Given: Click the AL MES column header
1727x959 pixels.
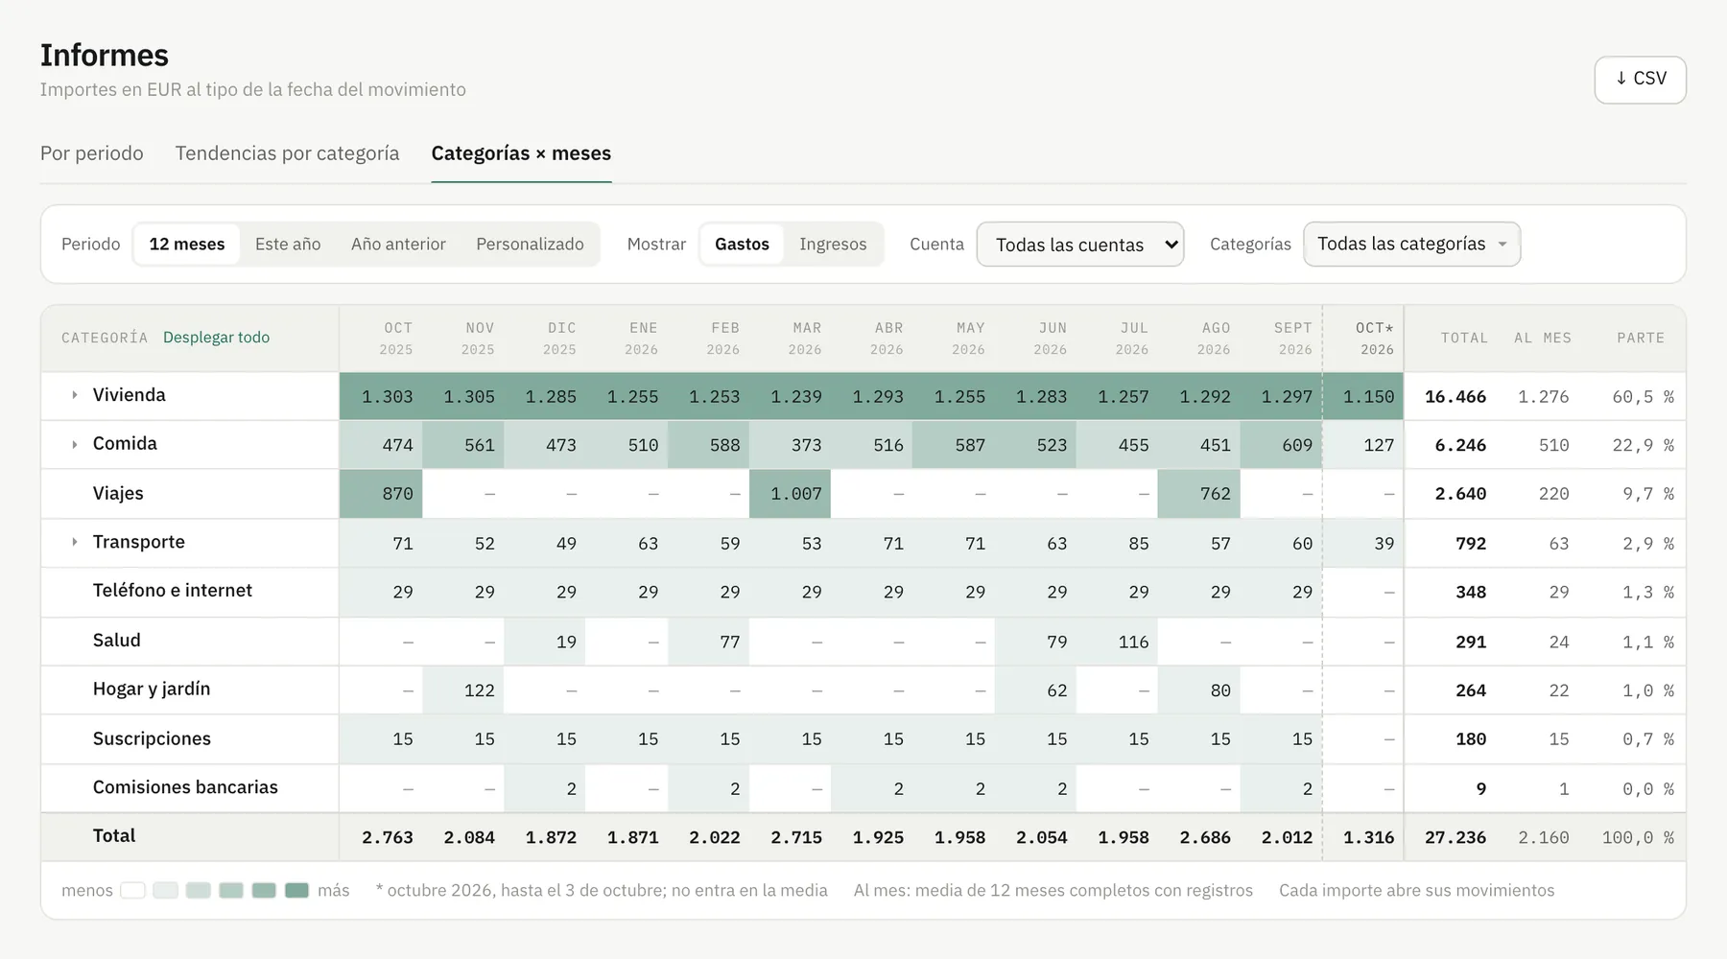Looking at the screenshot, I should pos(1543,338).
